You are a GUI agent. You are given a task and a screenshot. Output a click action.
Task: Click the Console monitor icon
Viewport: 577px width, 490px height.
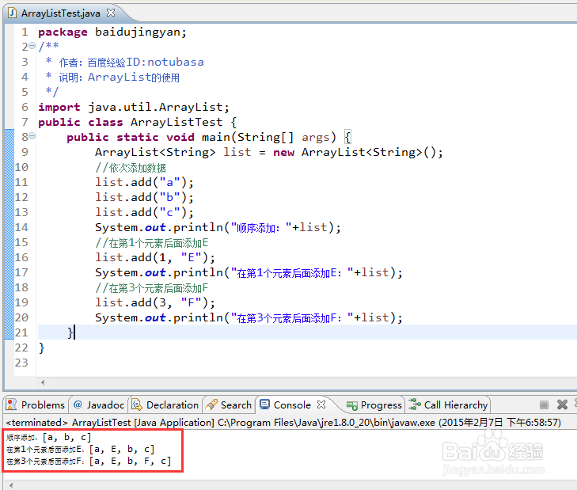click(x=264, y=405)
